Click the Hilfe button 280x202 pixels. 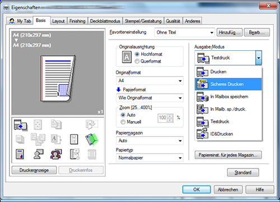click(260, 190)
